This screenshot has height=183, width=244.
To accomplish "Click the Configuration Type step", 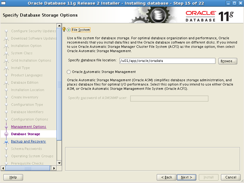I will tap(27, 105).
